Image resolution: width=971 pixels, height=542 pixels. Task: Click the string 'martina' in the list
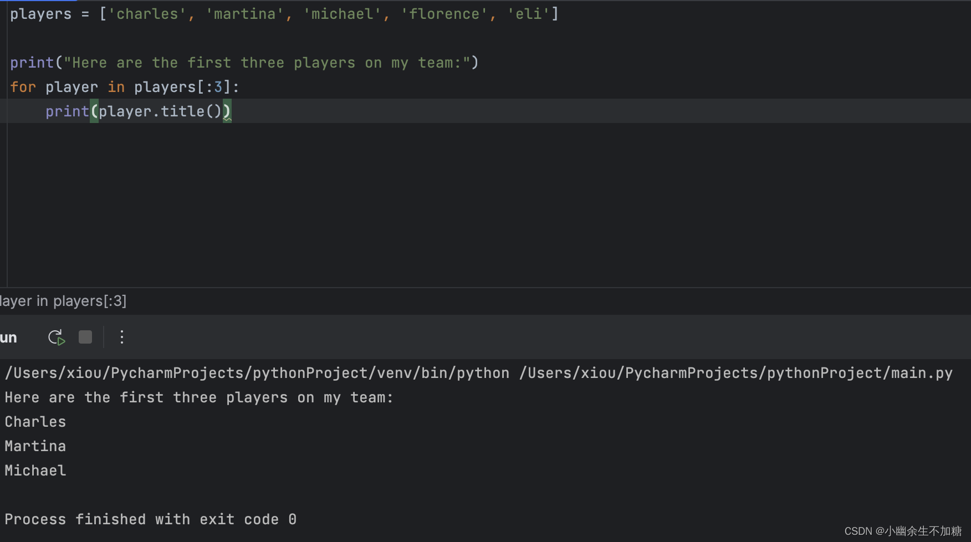pos(244,14)
